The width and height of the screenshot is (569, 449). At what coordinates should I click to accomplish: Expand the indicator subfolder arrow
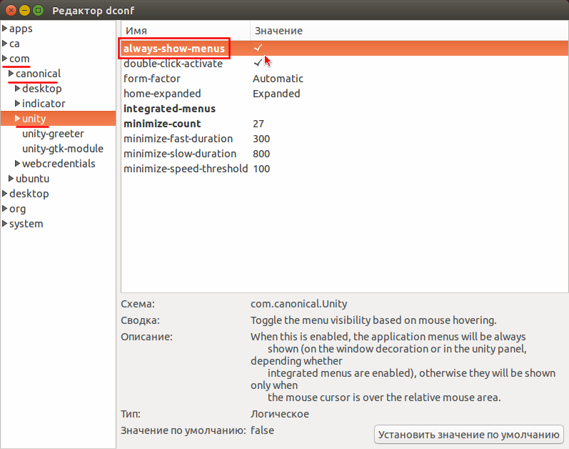(x=17, y=103)
